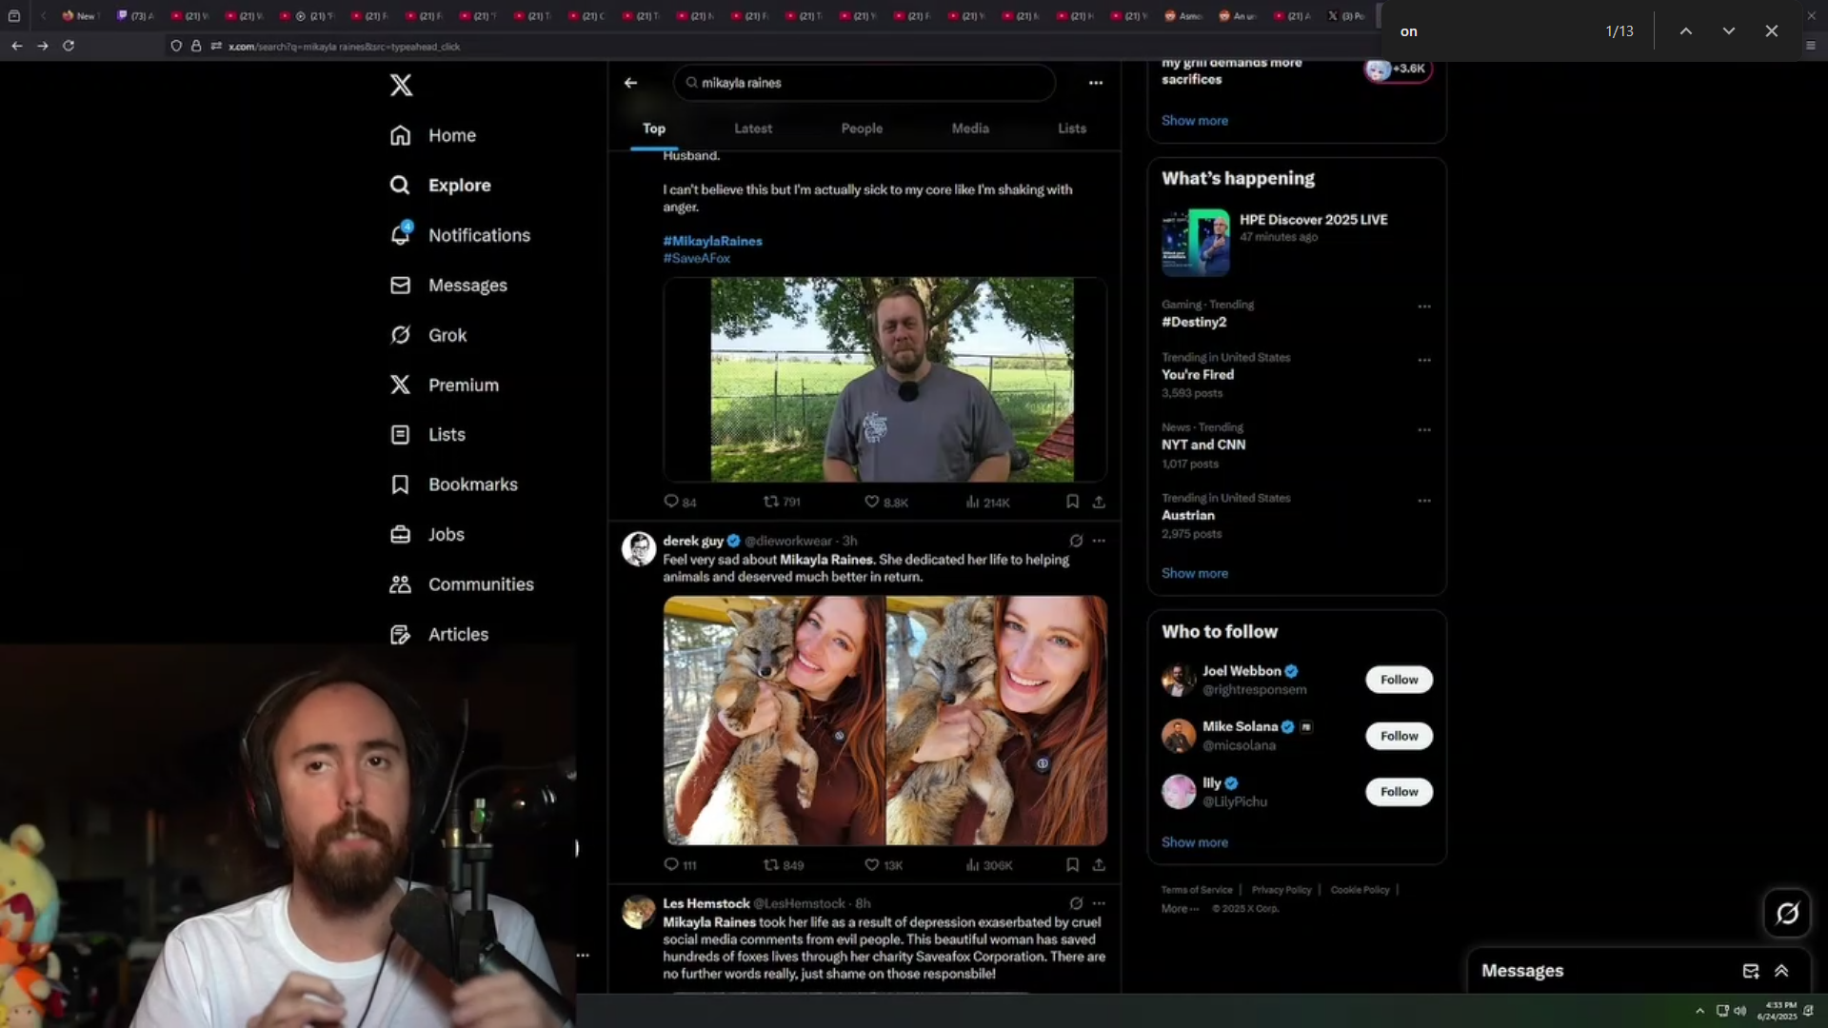
Task: Switch to the Latest tab
Action: (753, 128)
